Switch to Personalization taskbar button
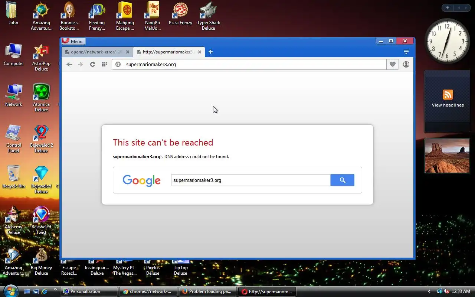475x297 pixels. pos(89,291)
